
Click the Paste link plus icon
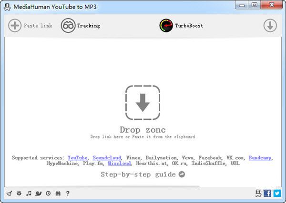[15, 26]
